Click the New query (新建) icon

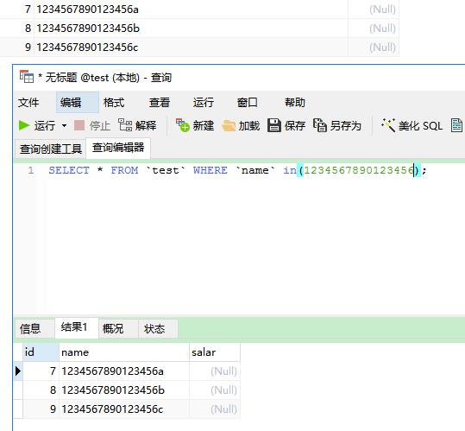tap(183, 125)
